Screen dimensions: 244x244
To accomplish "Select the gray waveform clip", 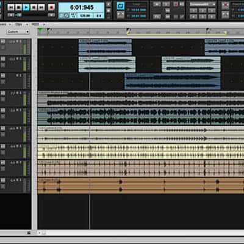I will pyautogui.click(x=141, y=99).
